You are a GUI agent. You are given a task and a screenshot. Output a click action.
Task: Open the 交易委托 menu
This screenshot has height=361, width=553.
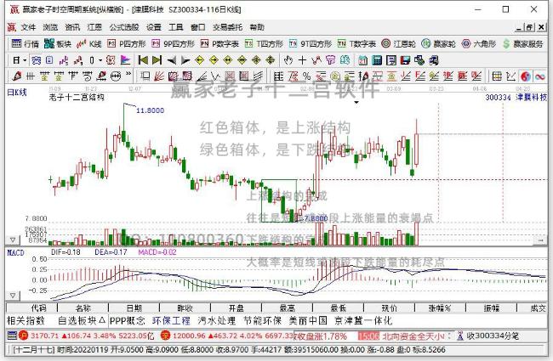[227, 27]
